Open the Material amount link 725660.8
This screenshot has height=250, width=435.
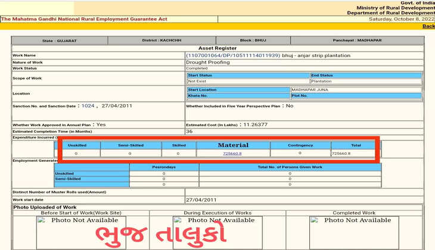(x=232, y=154)
